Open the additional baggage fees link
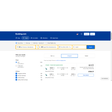The height and width of the screenshot is (112, 112). (x=61, y=60)
